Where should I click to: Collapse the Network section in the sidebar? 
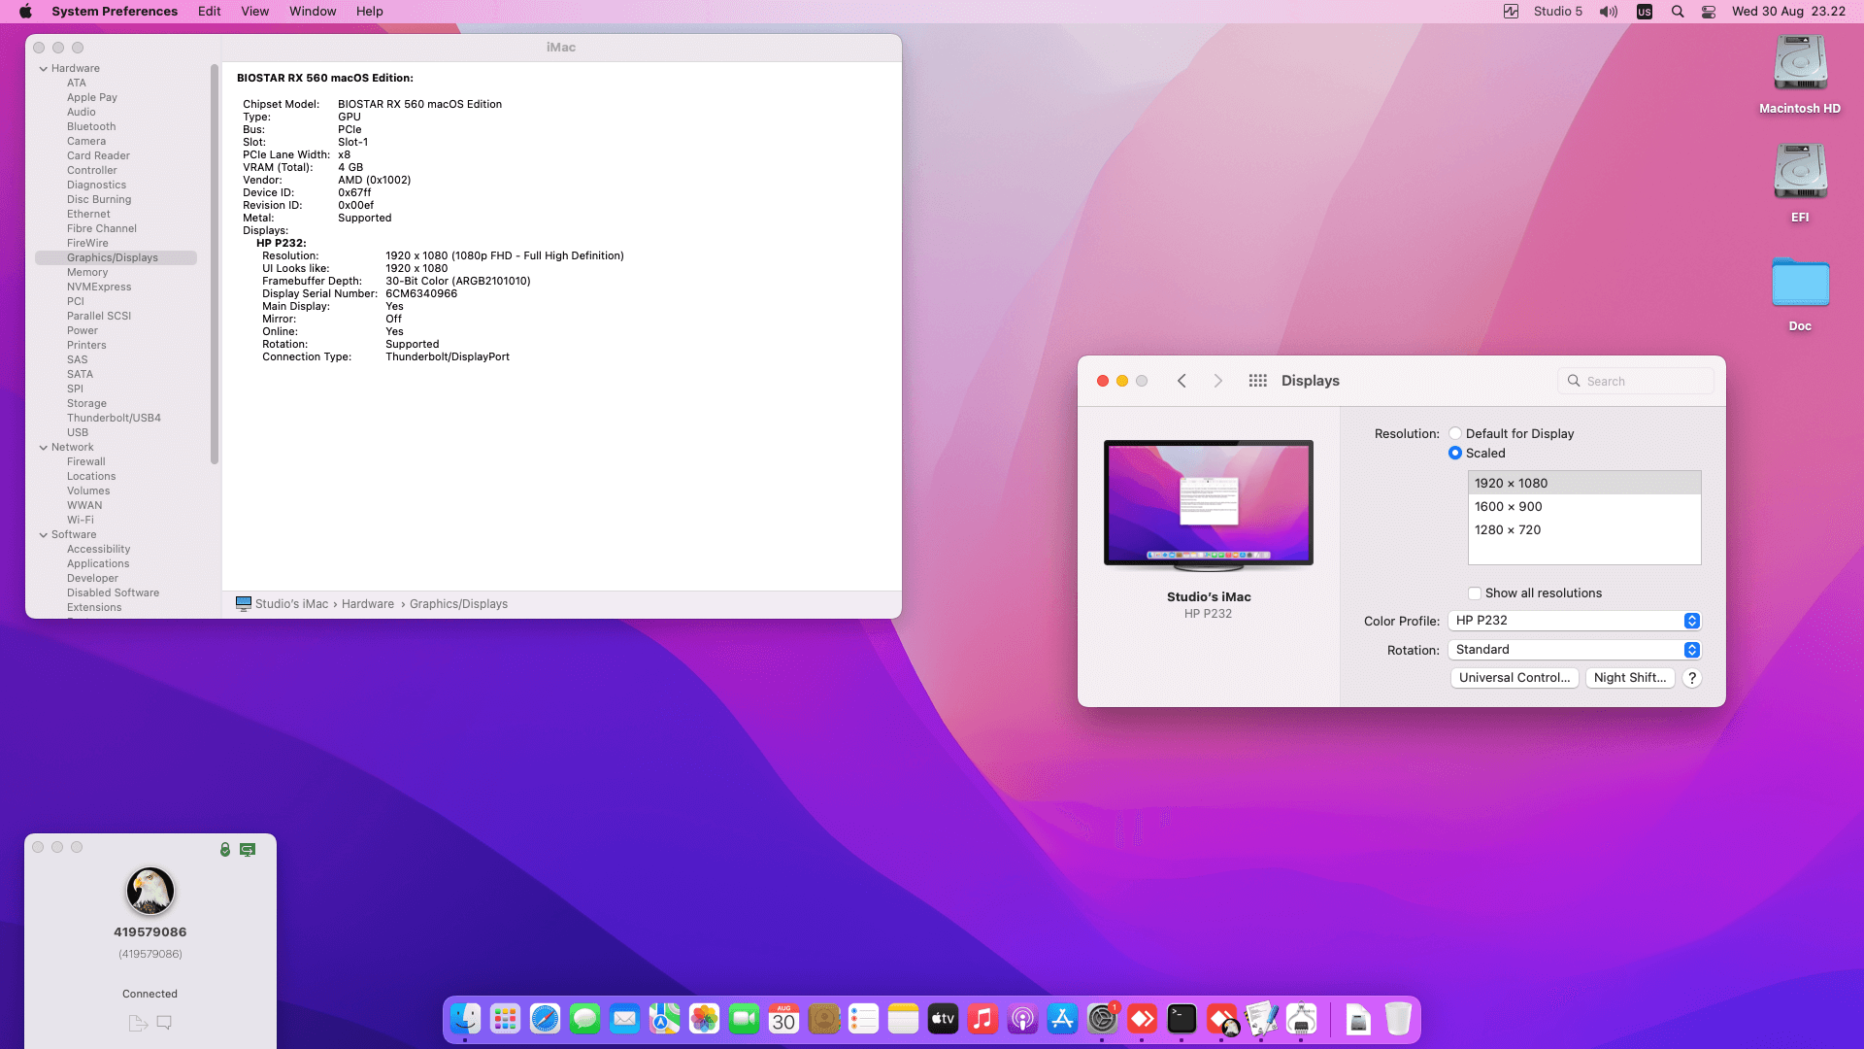[44, 448]
